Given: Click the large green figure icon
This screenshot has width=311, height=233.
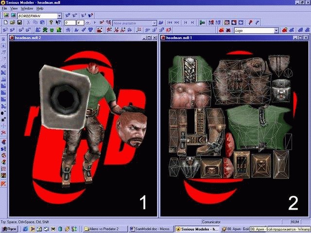Looking at the screenshot, I should tap(59, 30).
